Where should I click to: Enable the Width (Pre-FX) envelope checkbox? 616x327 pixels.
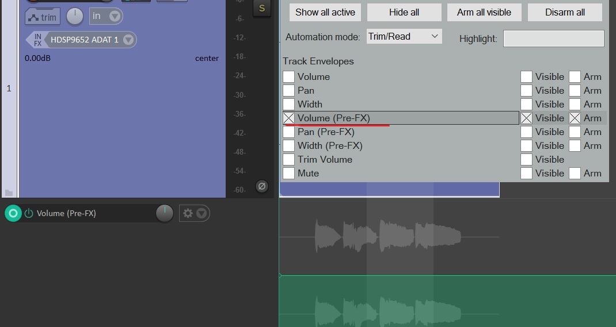(x=289, y=146)
